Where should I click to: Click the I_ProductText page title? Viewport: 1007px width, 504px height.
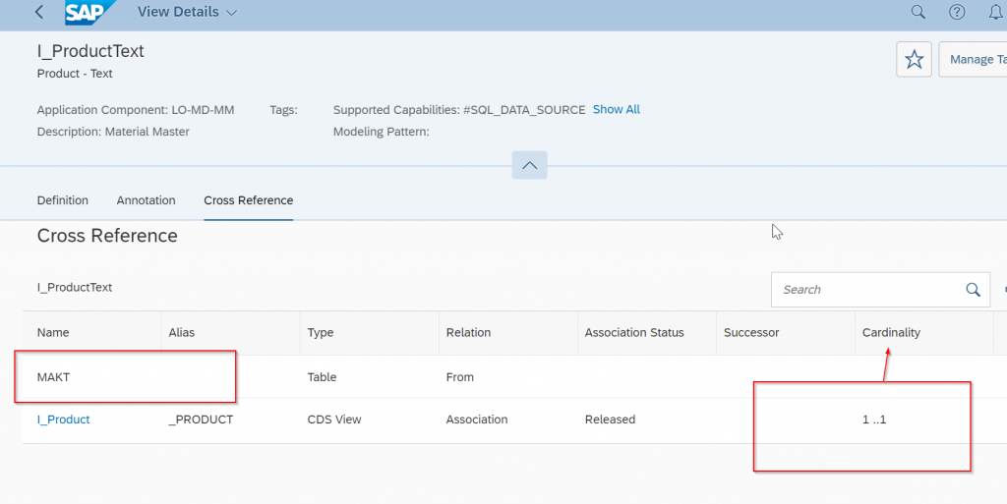tap(90, 51)
